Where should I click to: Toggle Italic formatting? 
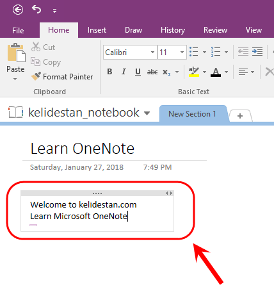click(124, 72)
